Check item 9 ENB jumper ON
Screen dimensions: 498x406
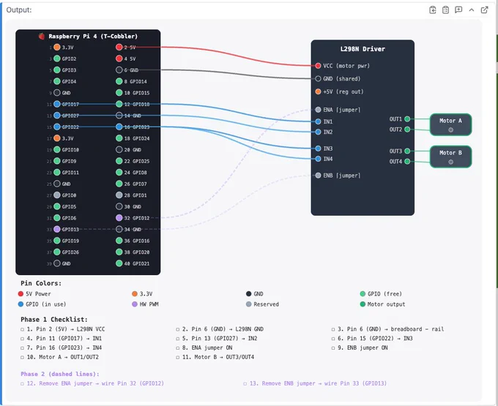(x=333, y=348)
